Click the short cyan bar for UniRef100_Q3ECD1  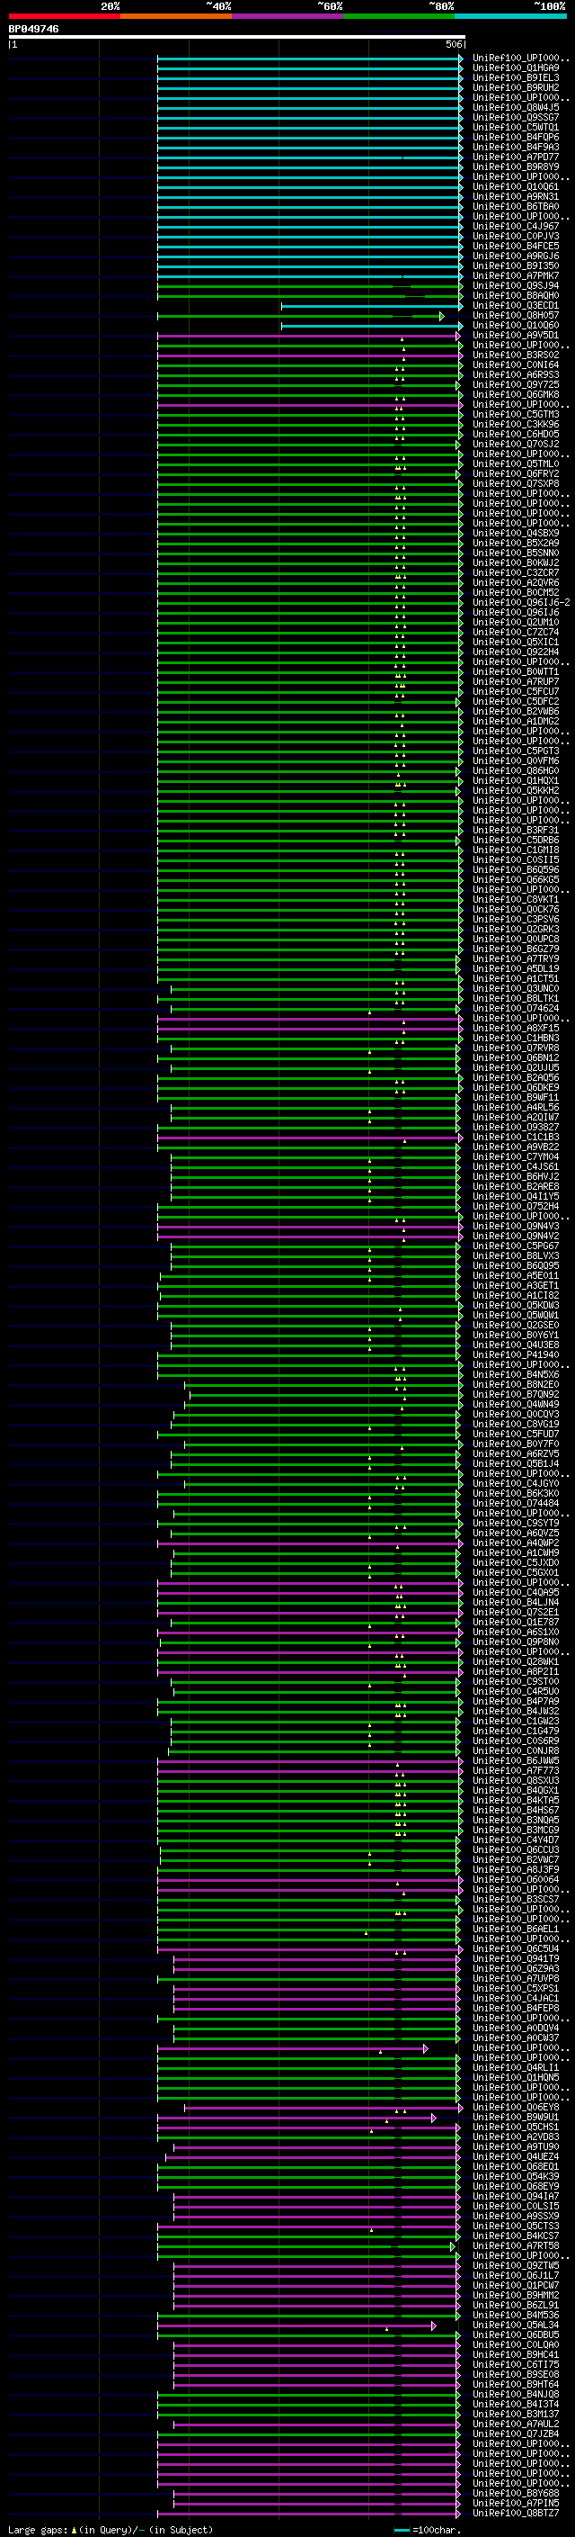click(372, 306)
